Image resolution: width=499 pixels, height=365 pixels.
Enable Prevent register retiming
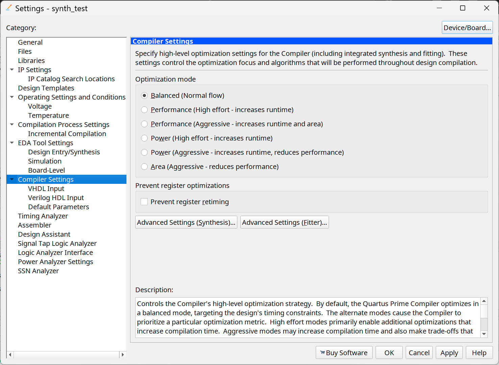click(144, 201)
